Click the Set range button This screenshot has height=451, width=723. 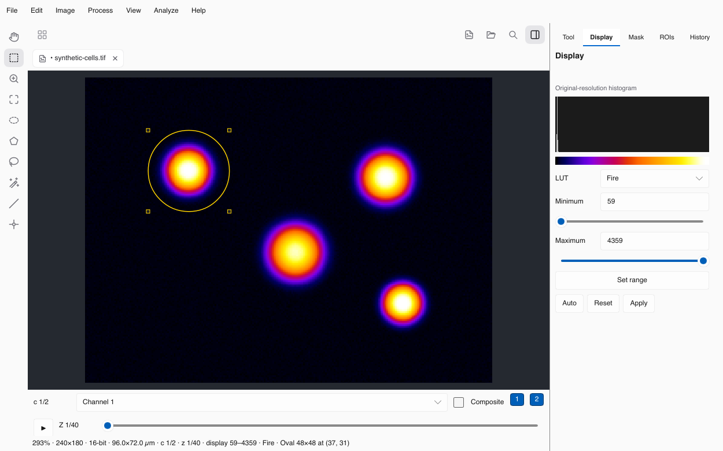[632, 280]
